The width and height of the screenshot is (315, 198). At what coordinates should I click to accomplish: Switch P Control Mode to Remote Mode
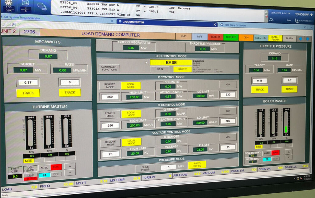(110, 86)
